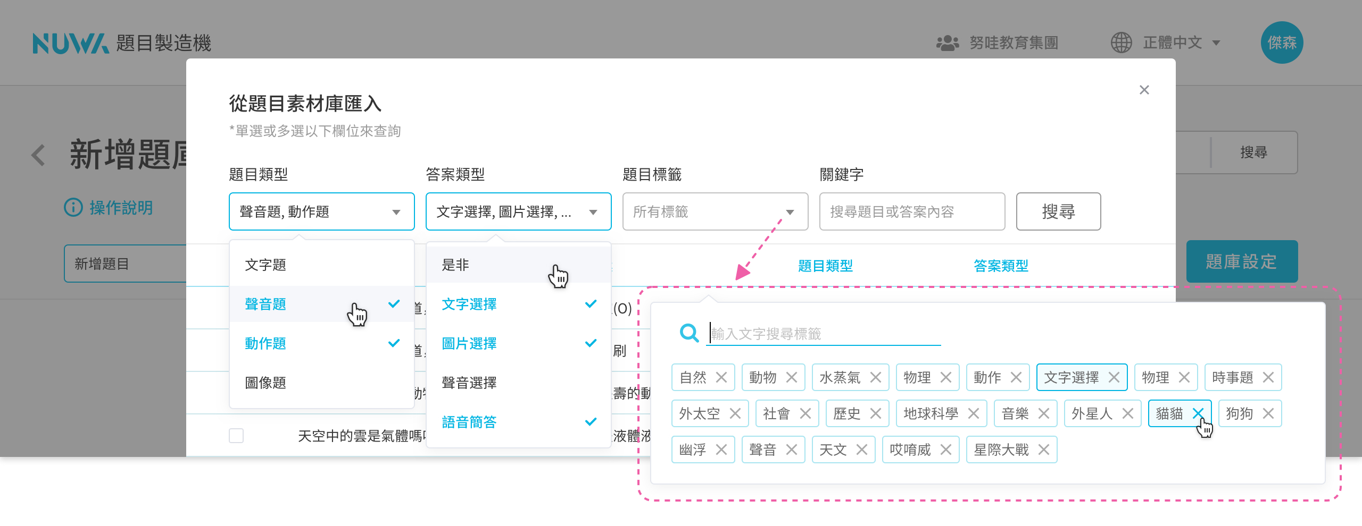Viewport: 1362px width, 526px height.
Task: Click the 搜尋 button behind the dialog
Action: click(x=1254, y=152)
